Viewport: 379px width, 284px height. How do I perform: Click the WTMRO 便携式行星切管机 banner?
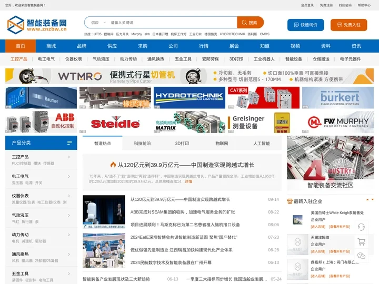(x=189, y=76)
